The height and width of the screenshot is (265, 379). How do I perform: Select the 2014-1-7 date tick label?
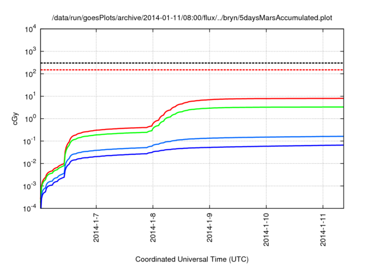point(97,228)
